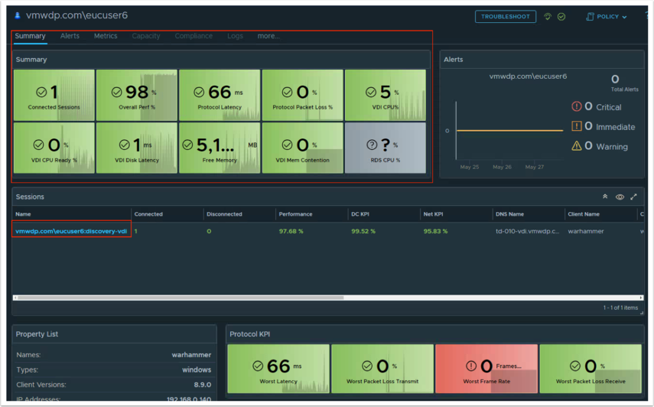Click the Immediate alerts orange icon

click(x=577, y=126)
